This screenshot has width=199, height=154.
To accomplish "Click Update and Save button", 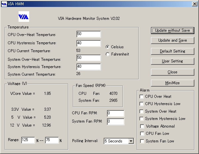I will [x=173, y=40].
